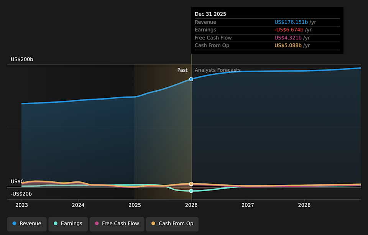
Task: Select the blue Revenue data point marker
Action: coord(191,79)
